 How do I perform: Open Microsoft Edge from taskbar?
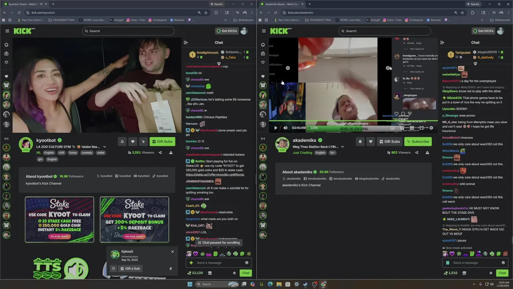coord(270,284)
